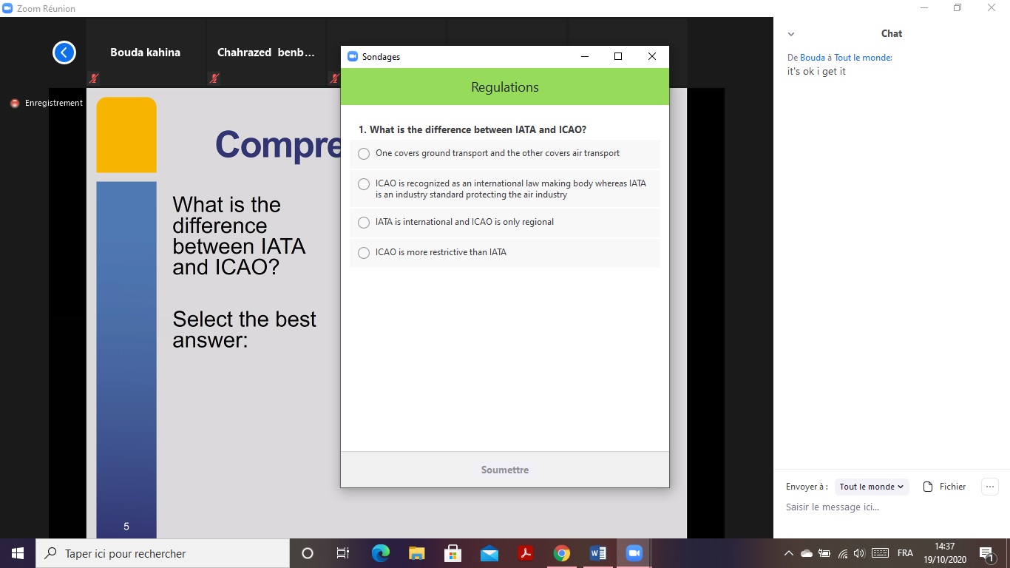This screenshot has width=1010, height=568.
Task: Click the blue back arrow in participant strip
Action: (x=64, y=53)
